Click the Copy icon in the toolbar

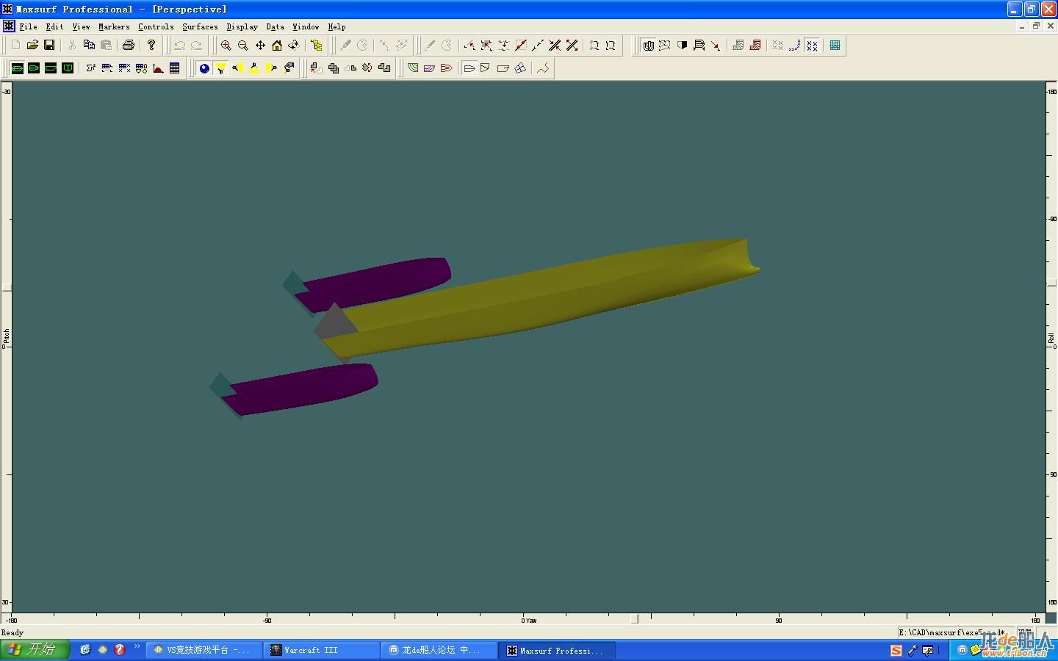coord(89,45)
